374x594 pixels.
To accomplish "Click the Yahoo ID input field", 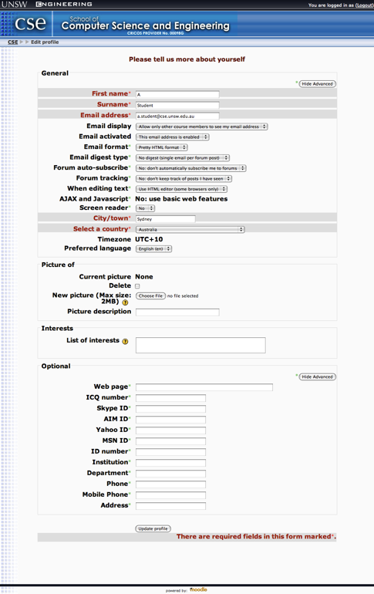I will [x=170, y=430].
